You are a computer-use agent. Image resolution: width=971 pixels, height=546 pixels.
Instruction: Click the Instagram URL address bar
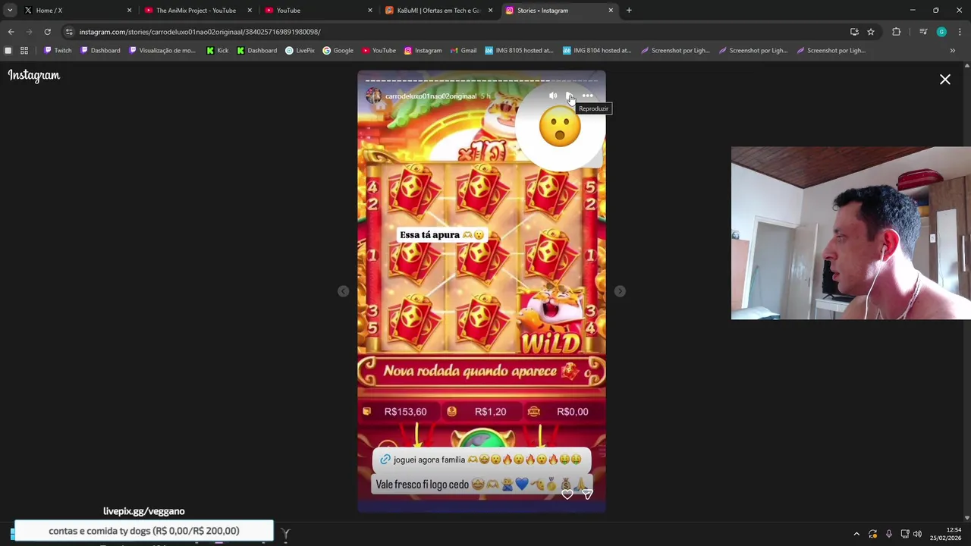click(x=455, y=32)
